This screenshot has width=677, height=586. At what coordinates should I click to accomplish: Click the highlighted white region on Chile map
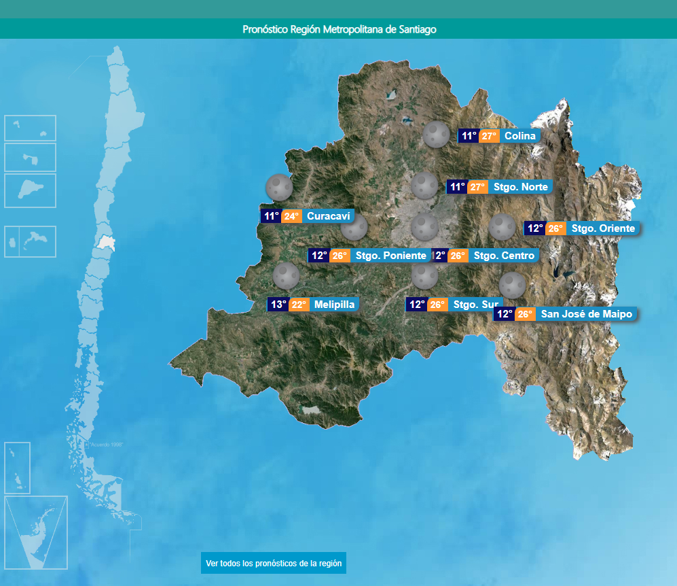(105, 243)
